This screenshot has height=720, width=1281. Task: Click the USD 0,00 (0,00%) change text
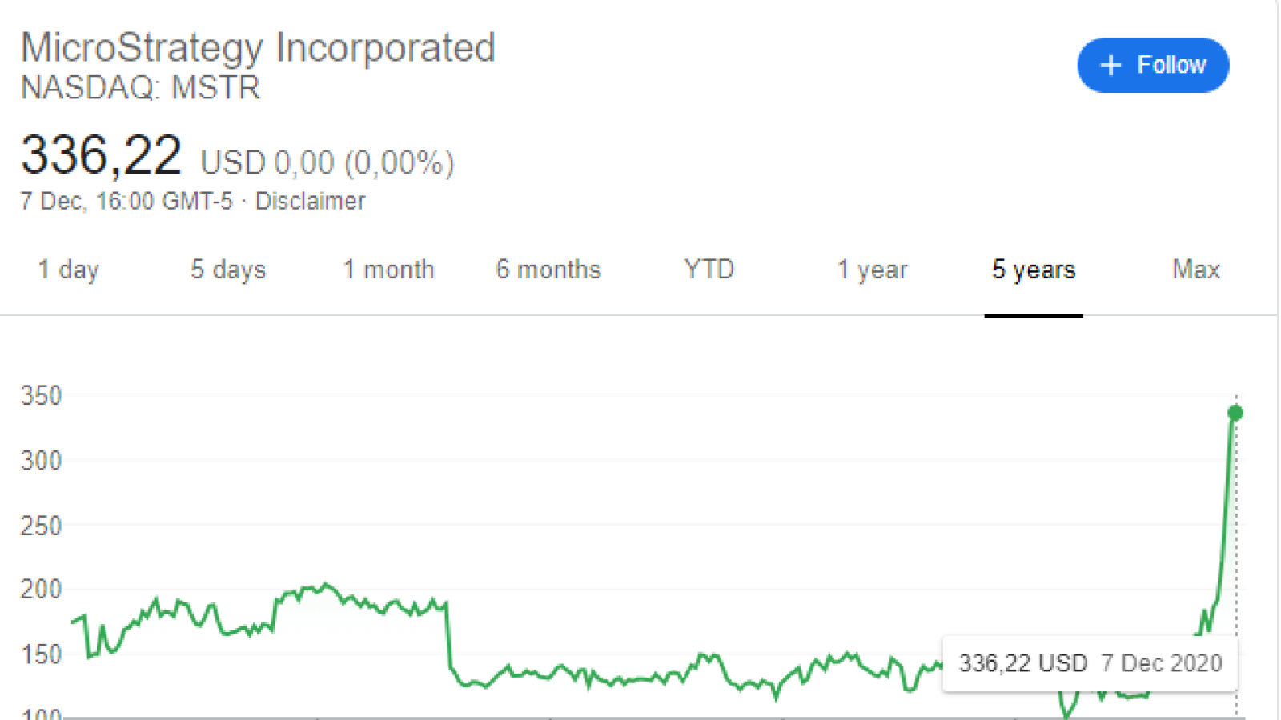327,162
